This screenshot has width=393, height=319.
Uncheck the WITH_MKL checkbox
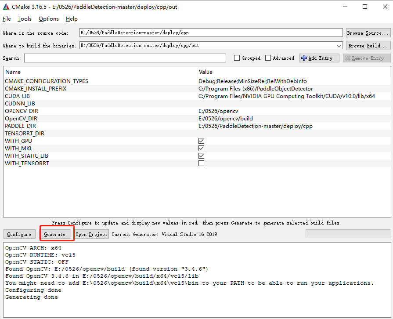(x=201, y=149)
